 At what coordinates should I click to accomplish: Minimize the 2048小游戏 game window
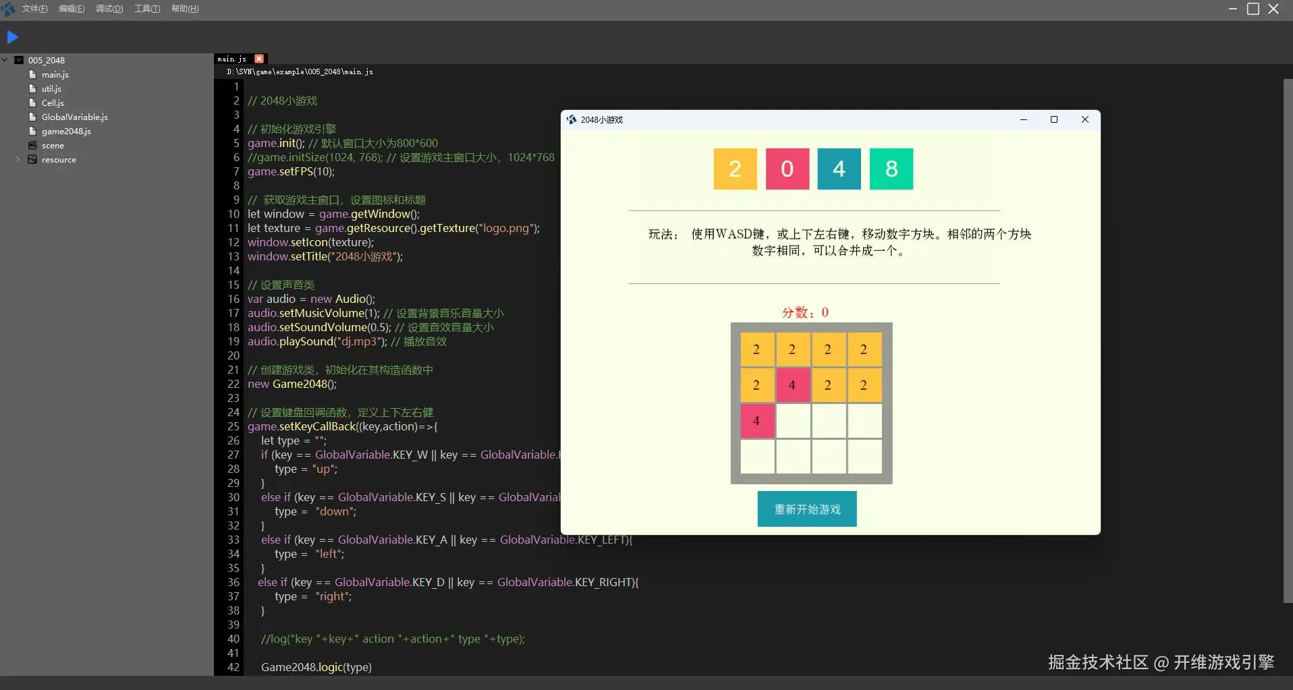tap(1024, 120)
